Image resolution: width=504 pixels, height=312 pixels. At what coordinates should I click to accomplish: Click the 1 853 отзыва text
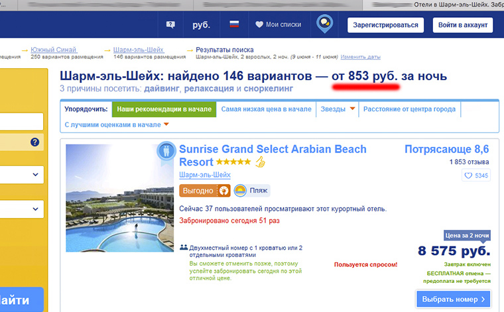[x=469, y=162]
